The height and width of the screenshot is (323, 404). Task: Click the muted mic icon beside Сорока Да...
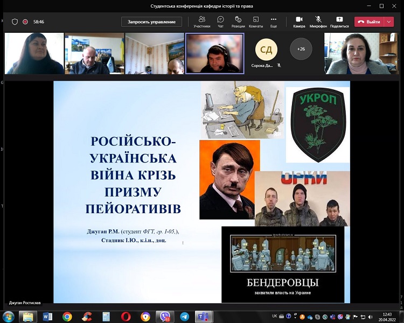pos(279,66)
